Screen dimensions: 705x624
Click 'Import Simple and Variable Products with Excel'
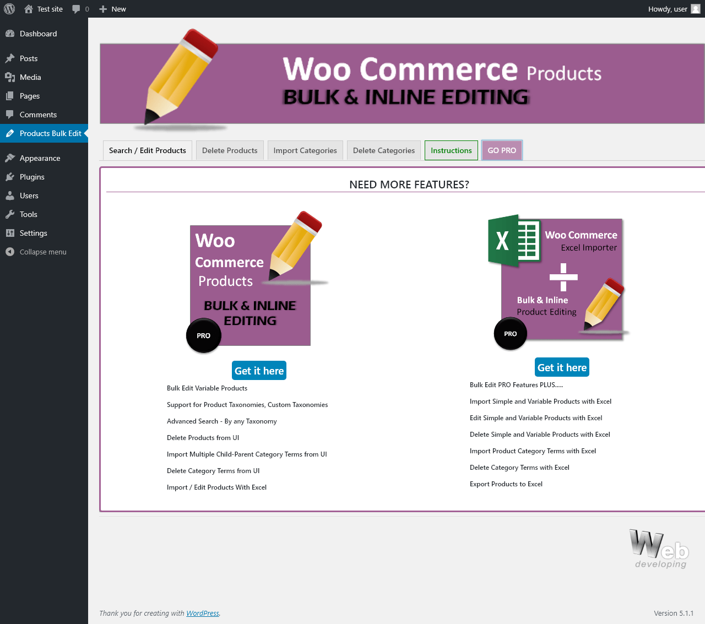click(541, 401)
